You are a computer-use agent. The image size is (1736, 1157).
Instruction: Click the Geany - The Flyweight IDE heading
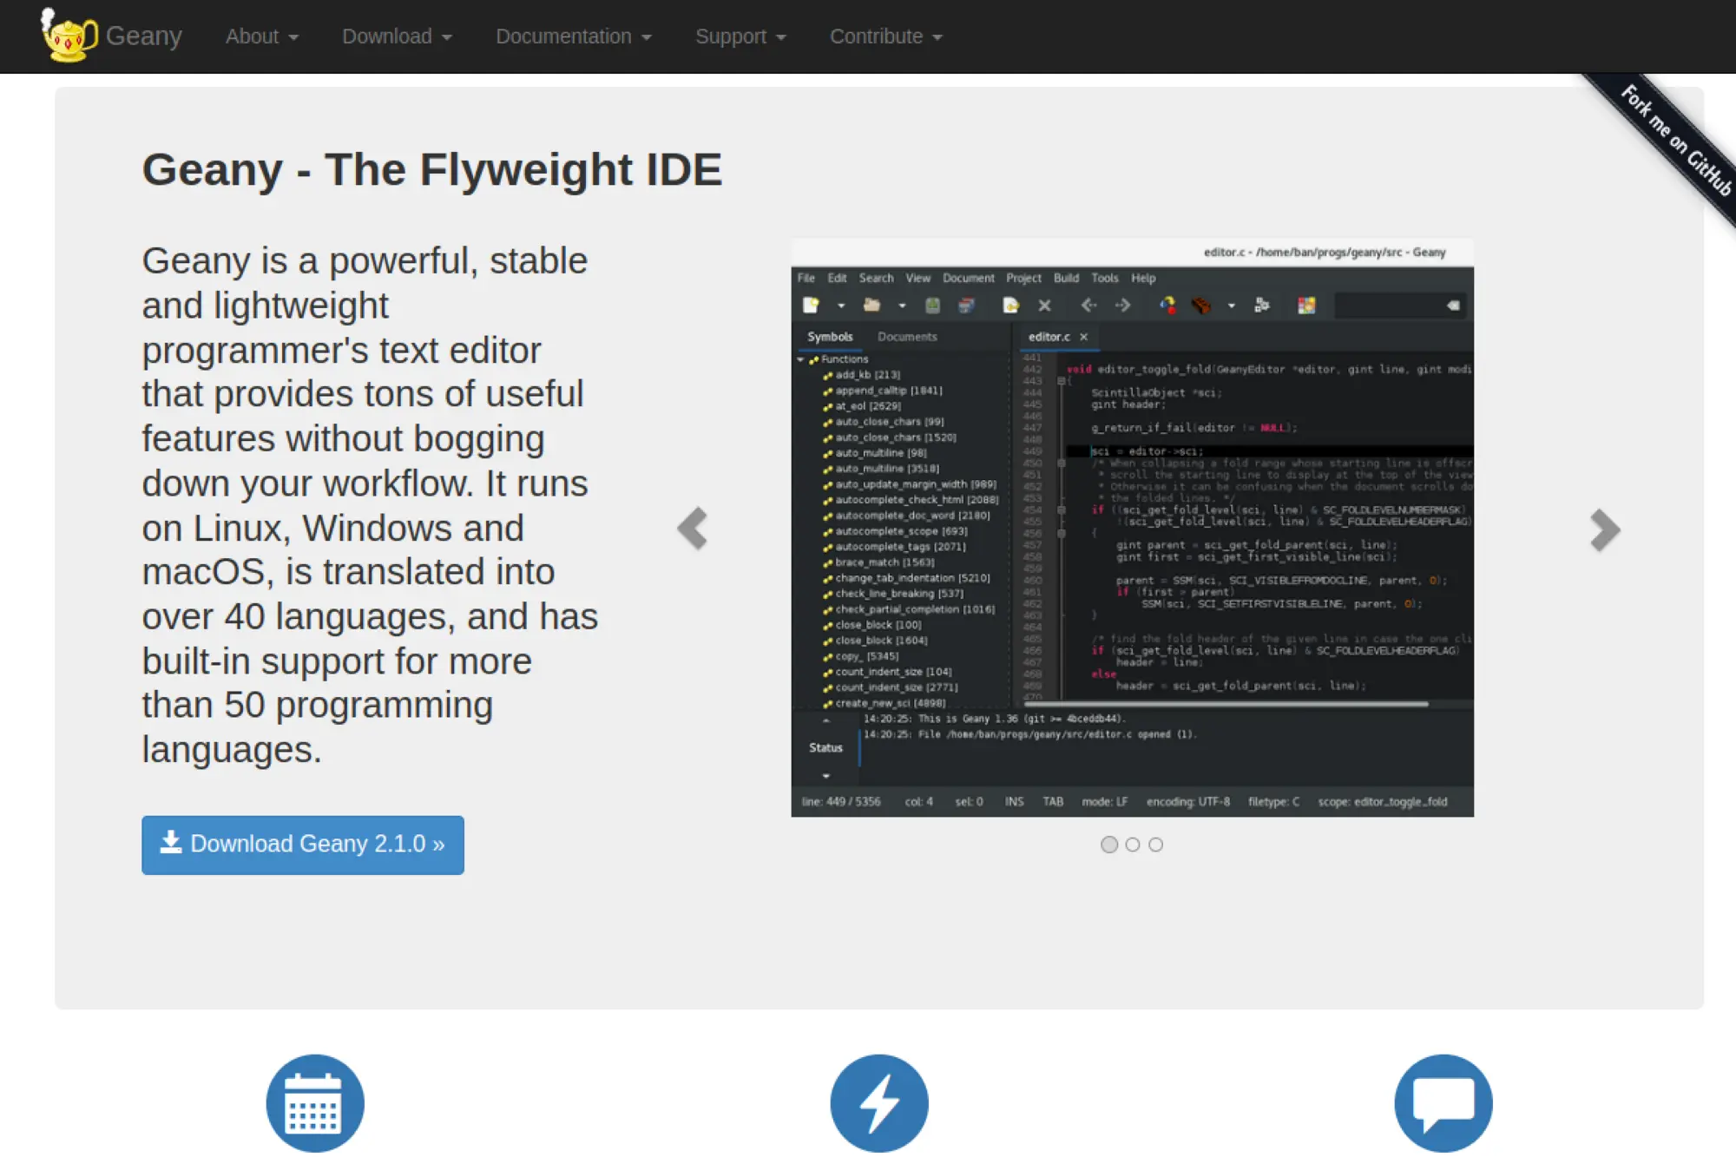tap(431, 169)
